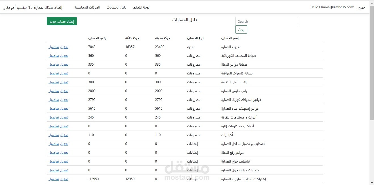Click تعديل for أدوات و مستلزمات إنارة row
This screenshot has width=374, height=185.
[64, 126]
